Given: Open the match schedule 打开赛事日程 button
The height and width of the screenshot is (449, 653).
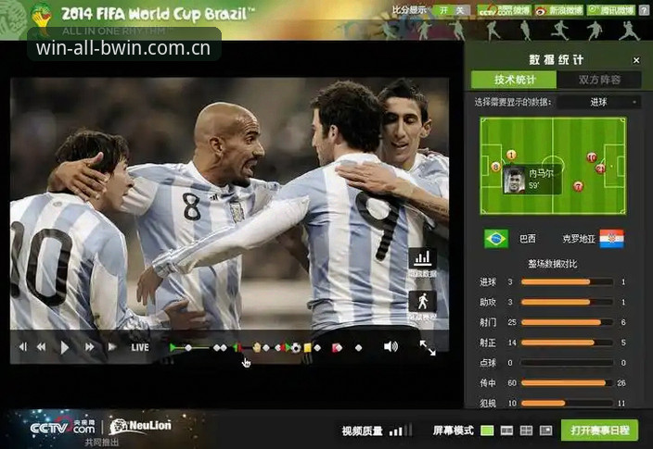Looking at the screenshot, I should point(599,430).
